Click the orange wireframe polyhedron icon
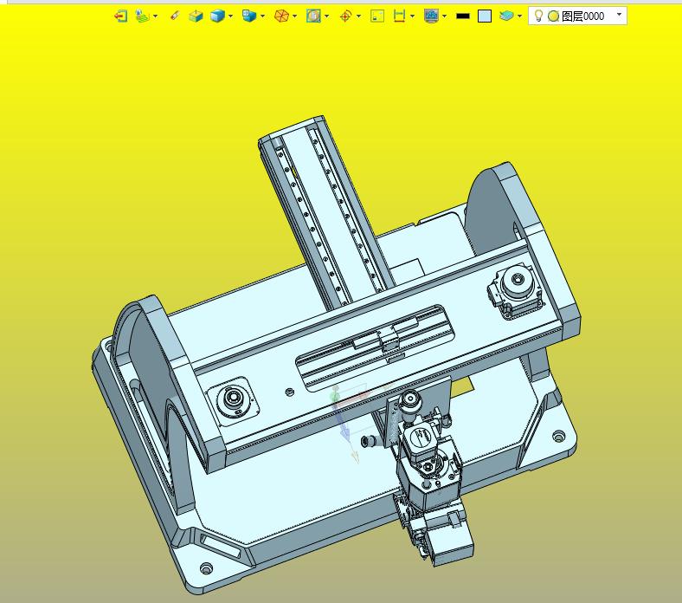 pos(281,16)
